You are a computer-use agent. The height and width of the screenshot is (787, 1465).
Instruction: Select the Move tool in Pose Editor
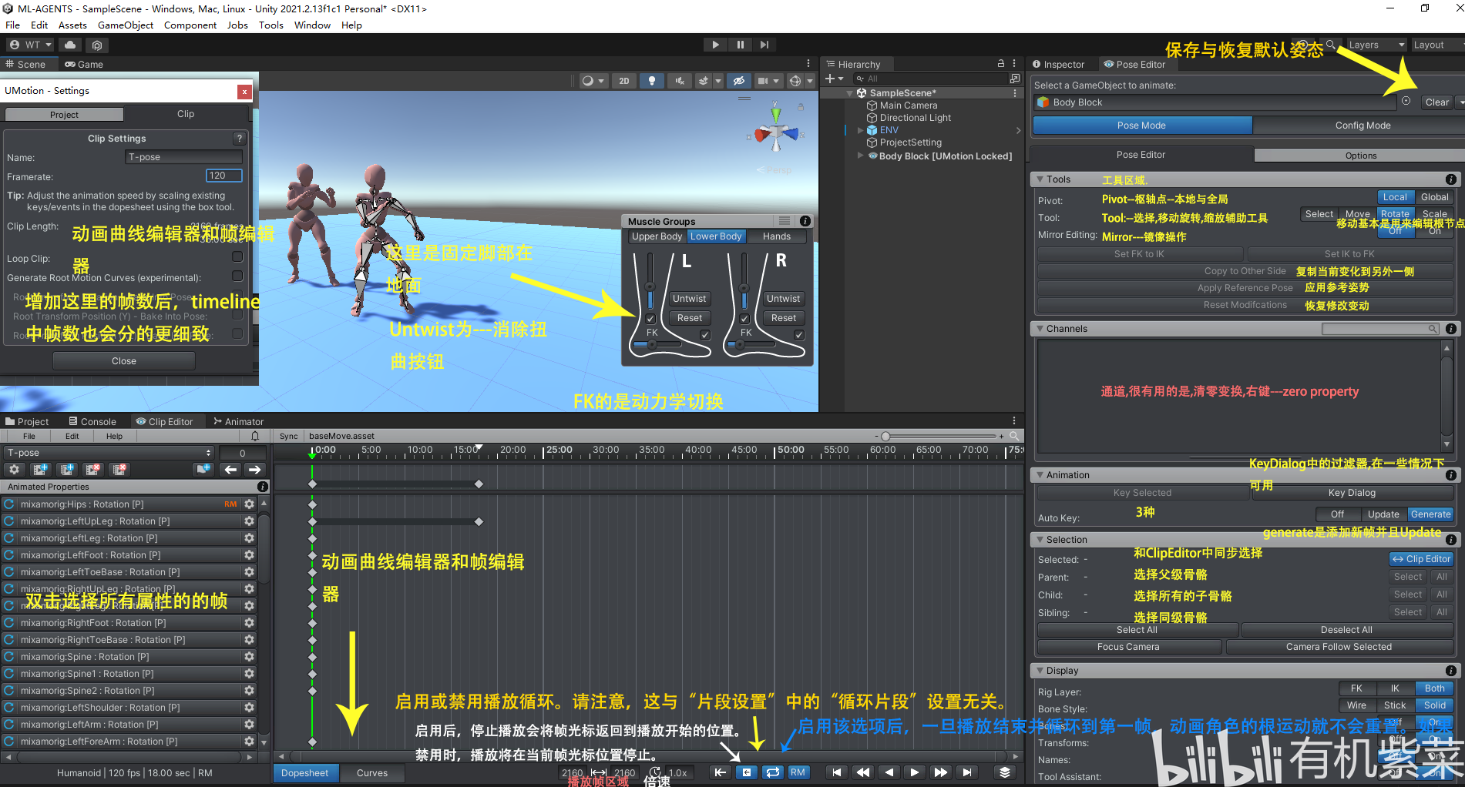tap(1357, 214)
